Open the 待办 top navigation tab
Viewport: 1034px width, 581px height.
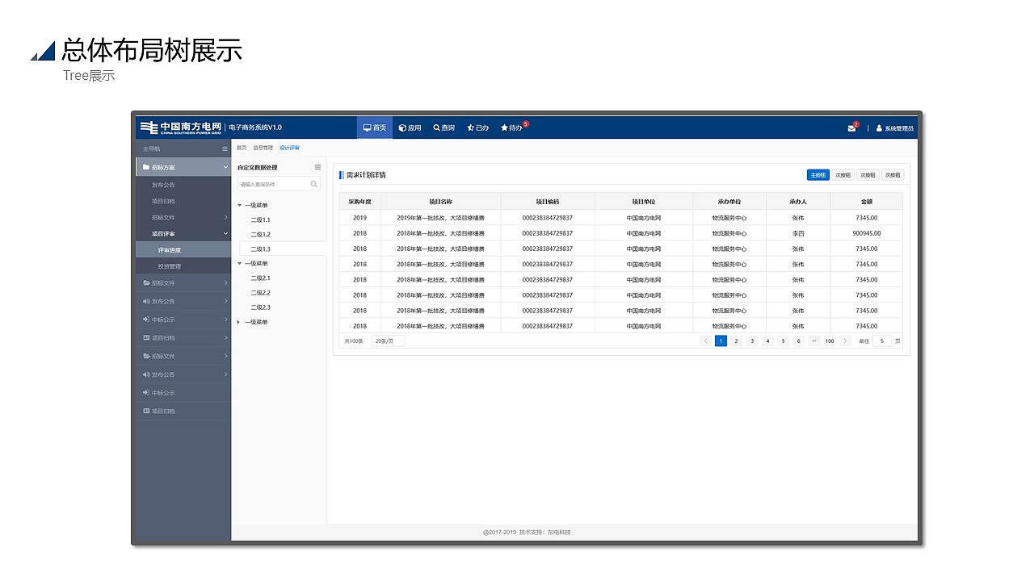click(513, 127)
